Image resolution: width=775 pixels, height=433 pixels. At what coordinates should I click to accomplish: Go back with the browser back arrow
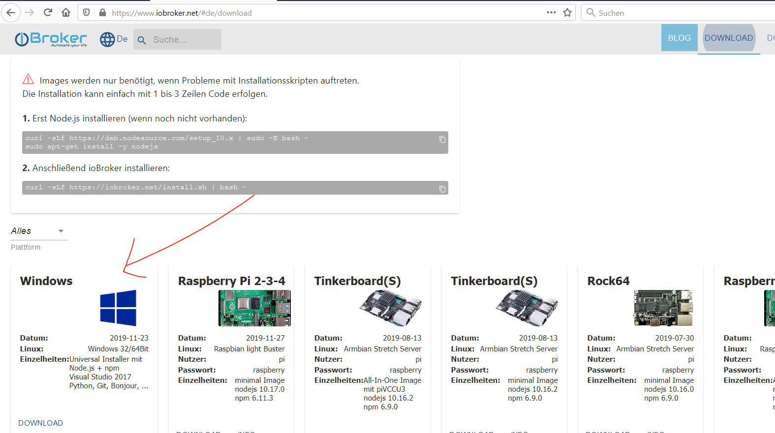click(11, 12)
